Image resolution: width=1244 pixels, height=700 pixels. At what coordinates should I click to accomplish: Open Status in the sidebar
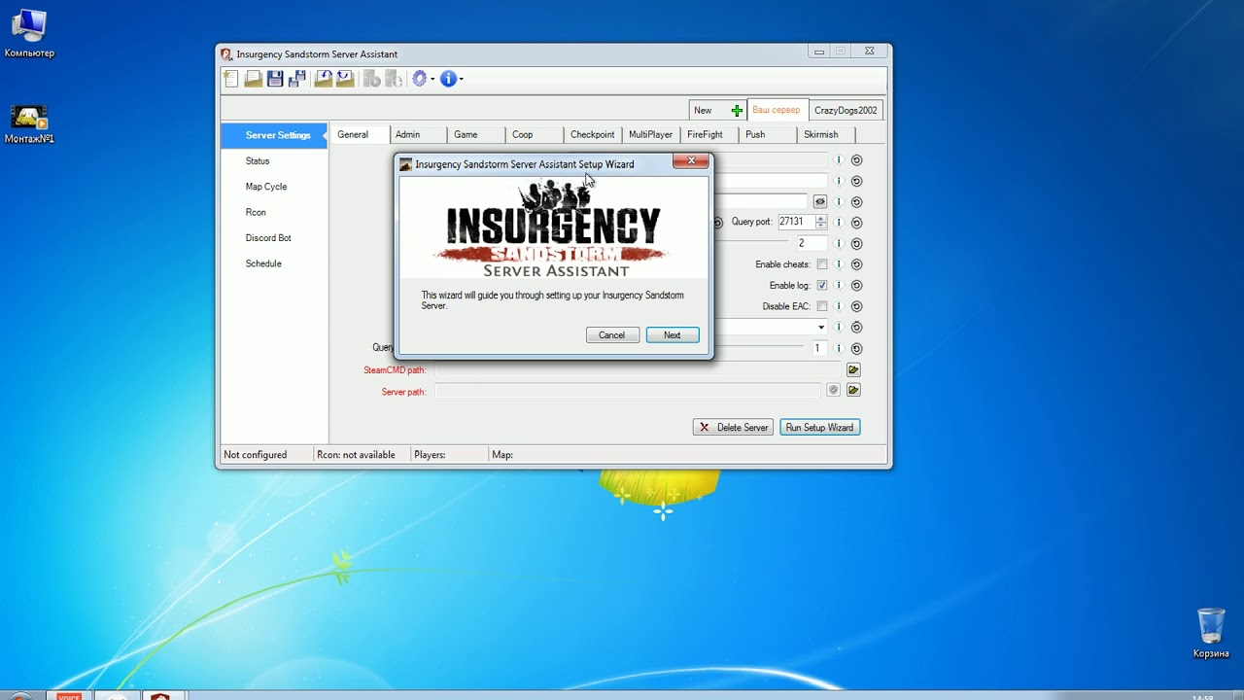coord(258,161)
